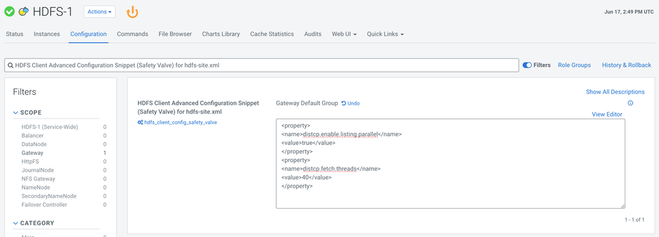Image resolution: width=659 pixels, height=237 pixels.
Task: Open the Cache Statistics tab
Action: pos(272,34)
